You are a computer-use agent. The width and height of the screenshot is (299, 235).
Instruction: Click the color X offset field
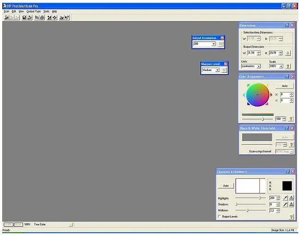pos(285,94)
